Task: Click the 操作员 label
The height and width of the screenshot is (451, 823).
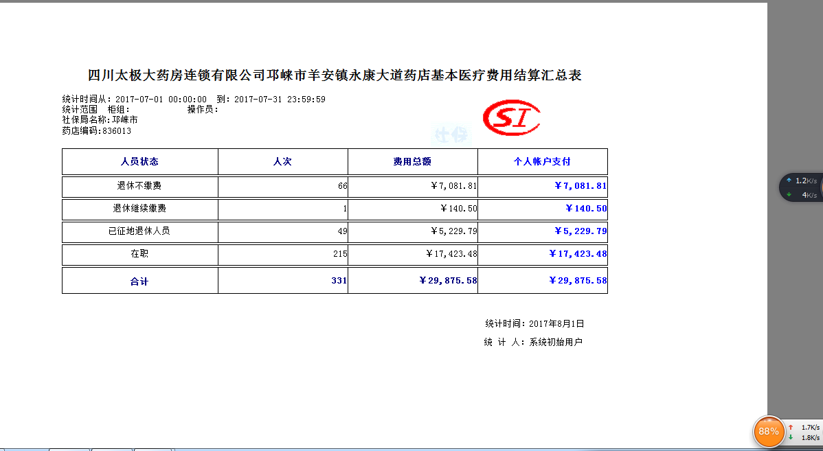Action: pyautogui.click(x=203, y=110)
